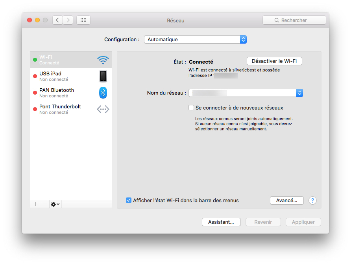
Task: Click the USB iPad device icon
Action: click(x=103, y=76)
